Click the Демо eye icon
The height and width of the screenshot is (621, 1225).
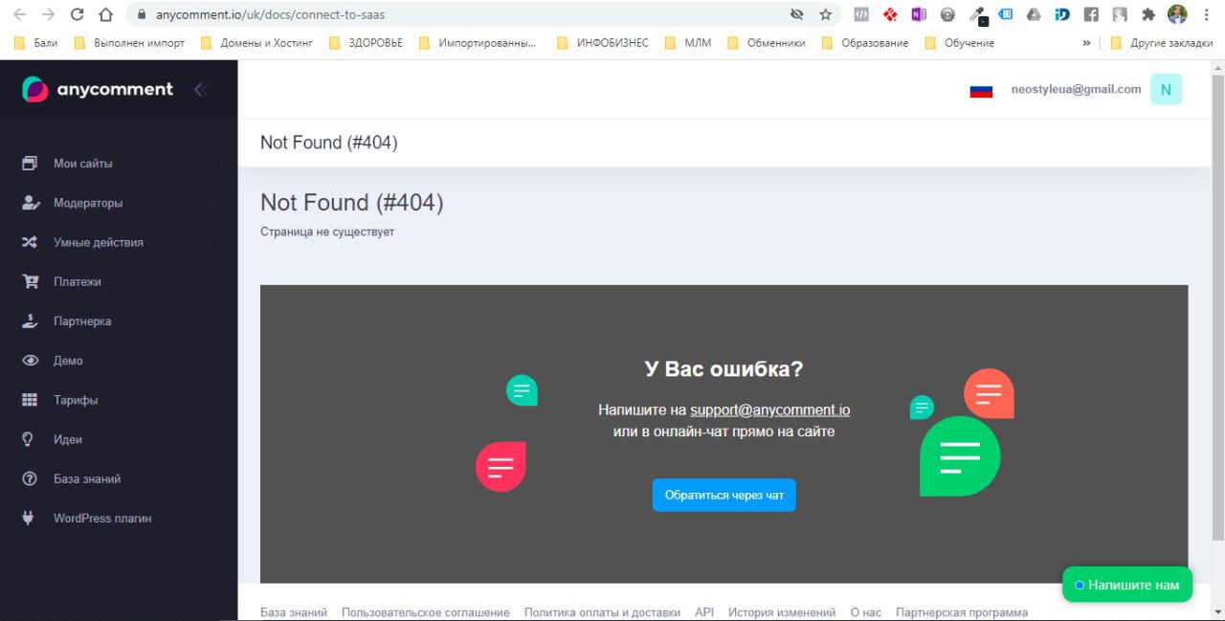(x=30, y=361)
